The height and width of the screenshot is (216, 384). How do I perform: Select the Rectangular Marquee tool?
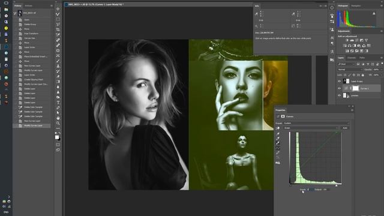pyautogui.click(x=58, y=19)
